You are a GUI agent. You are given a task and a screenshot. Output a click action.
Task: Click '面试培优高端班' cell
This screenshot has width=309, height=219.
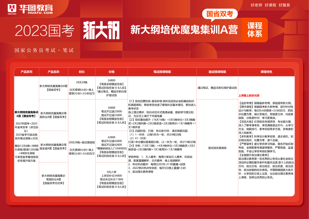[217, 148]
